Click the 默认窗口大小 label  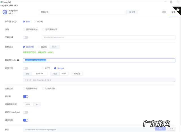11,21
